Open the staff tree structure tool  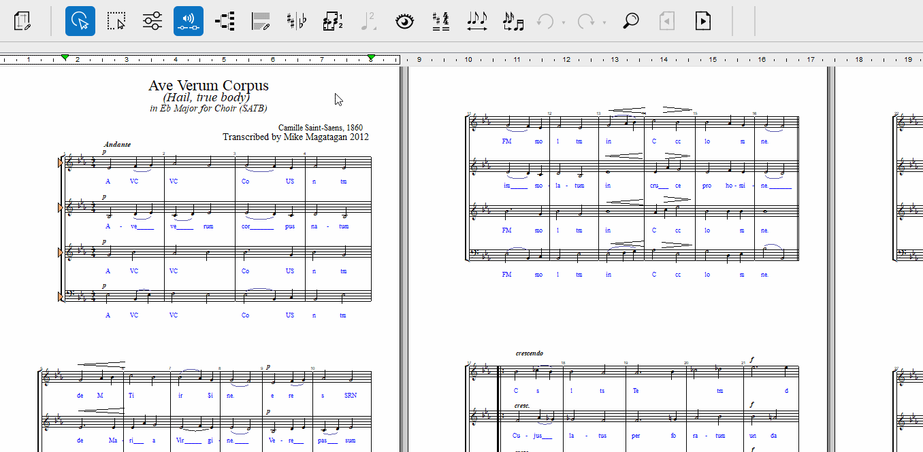[225, 21]
